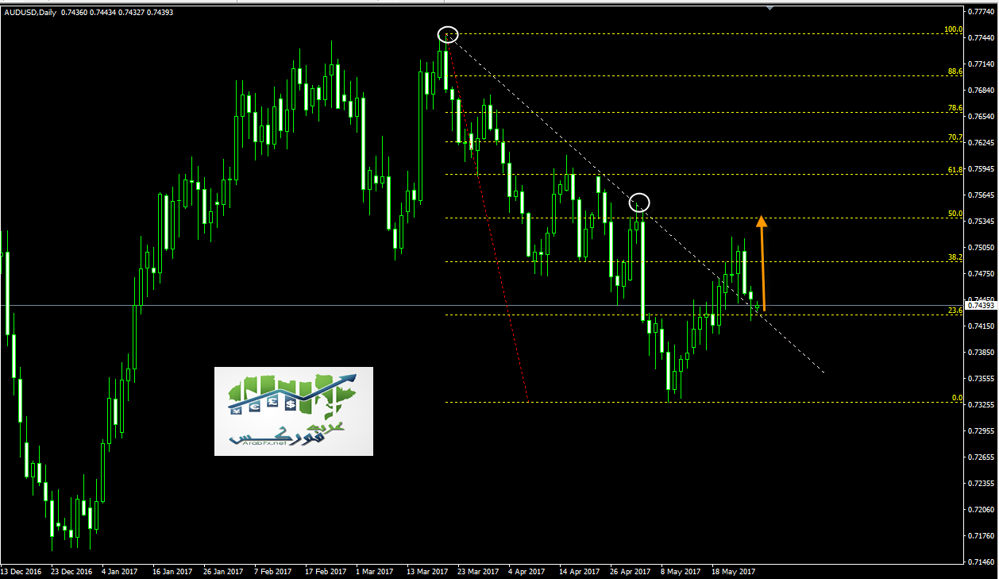Click 0.72355 on the price scale

click(x=982, y=484)
